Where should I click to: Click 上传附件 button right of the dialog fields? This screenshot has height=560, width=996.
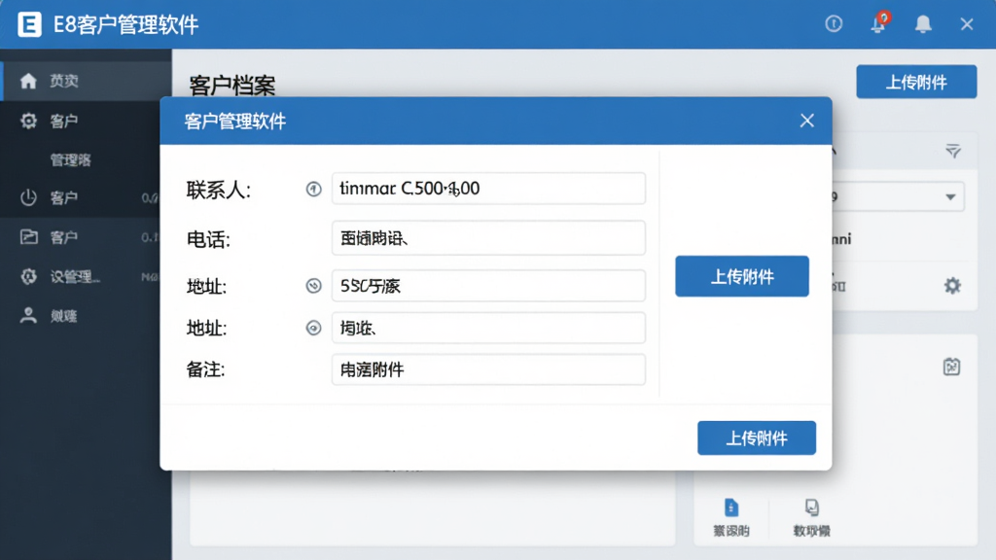click(742, 276)
